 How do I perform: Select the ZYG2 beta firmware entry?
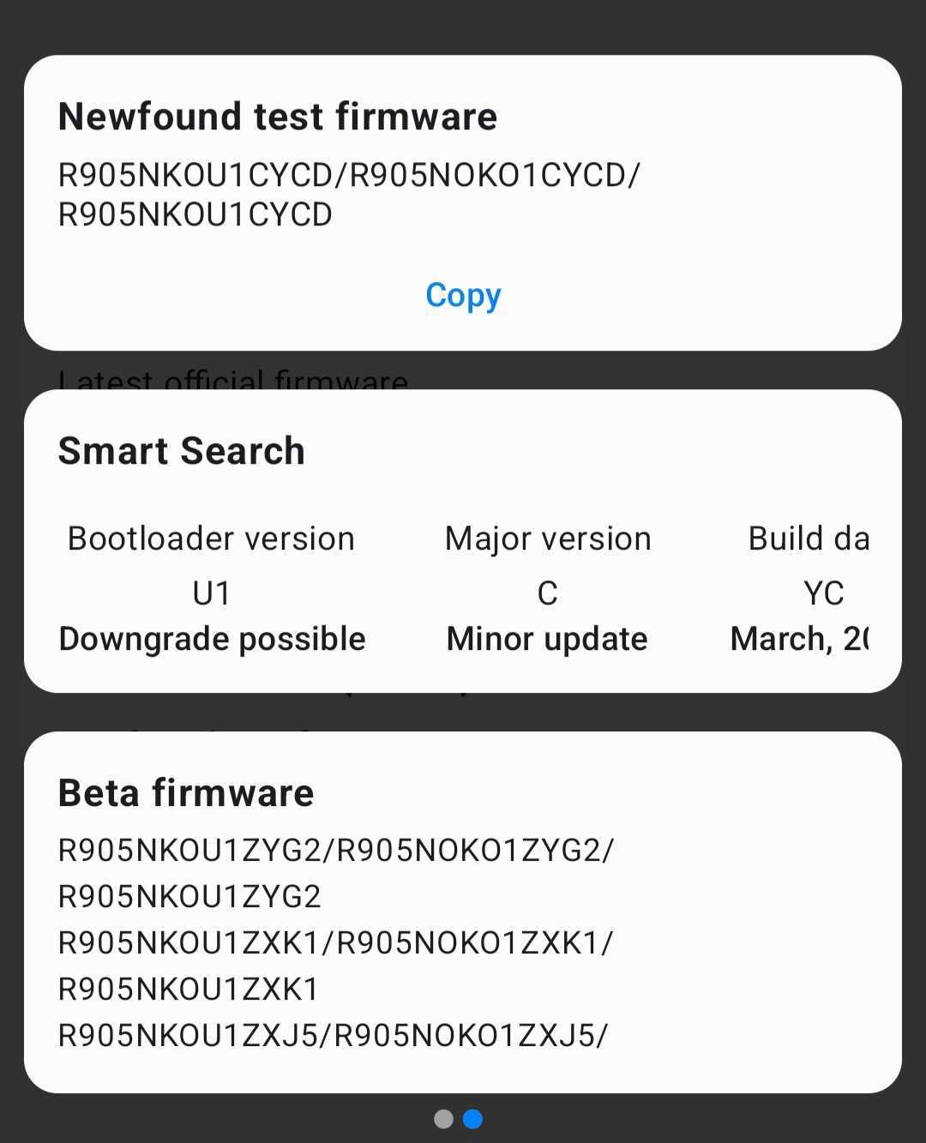[335, 873]
